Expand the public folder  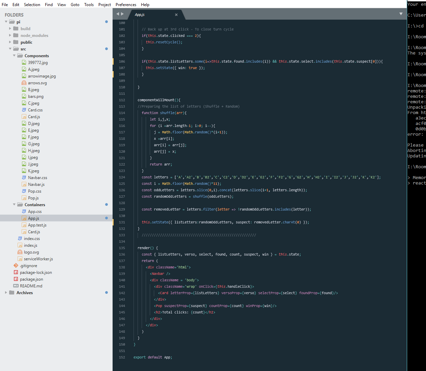click(x=10, y=42)
